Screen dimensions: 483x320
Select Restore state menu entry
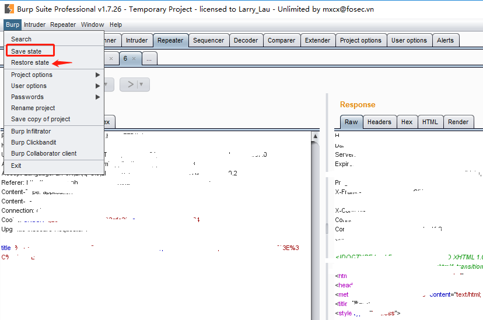tap(54, 62)
